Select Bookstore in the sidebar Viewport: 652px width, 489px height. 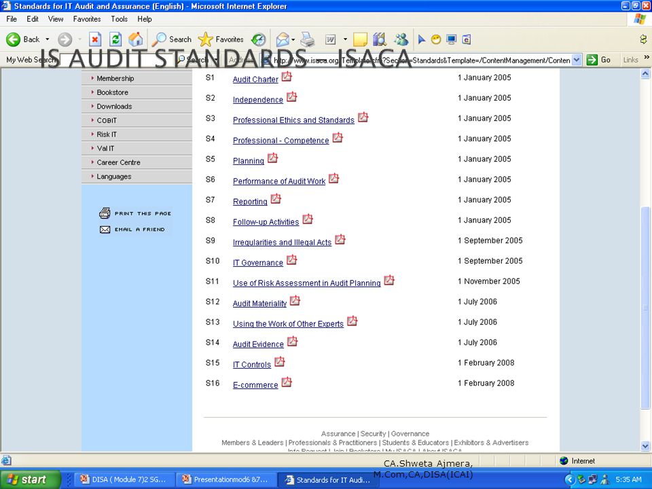tap(137, 92)
